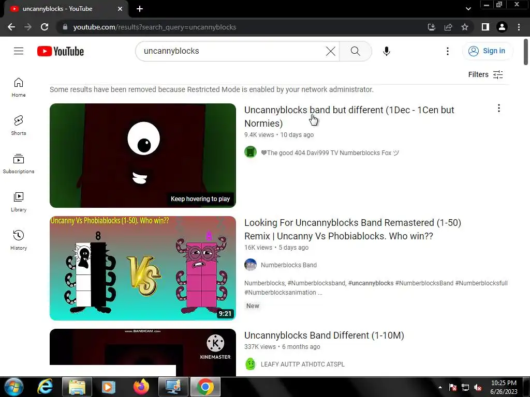Open the one-eyed block video thumbnail

(x=143, y=155)
